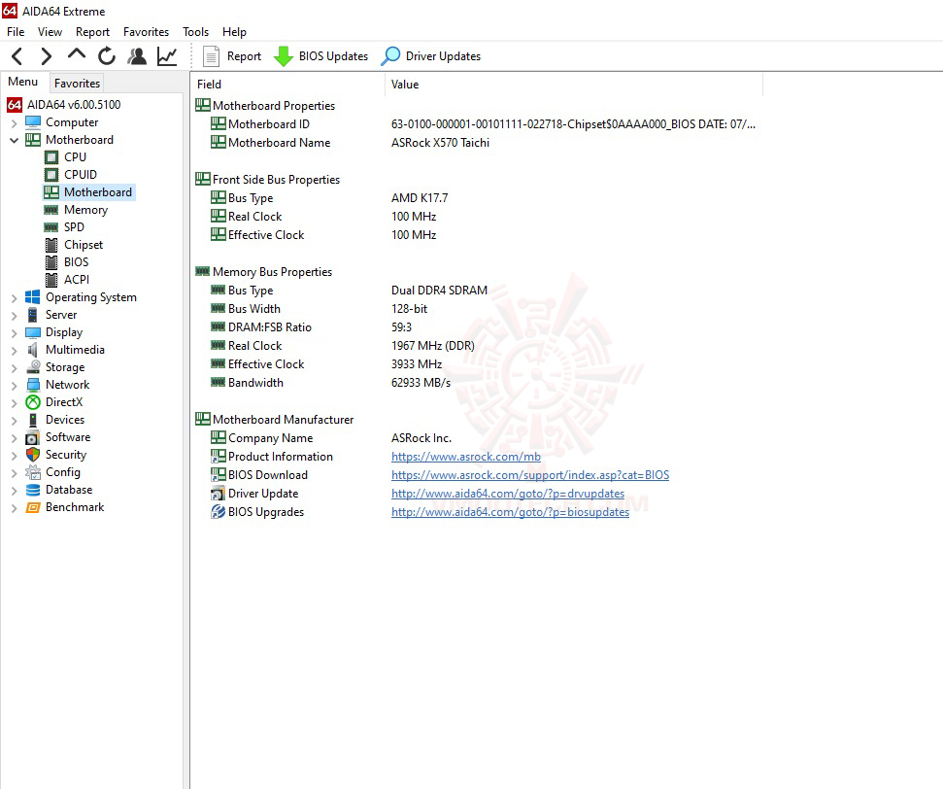This screenshot has height=789, width=943.
Task: Click the Multimedia speaker icon
Action: click(x=32, y=350)
